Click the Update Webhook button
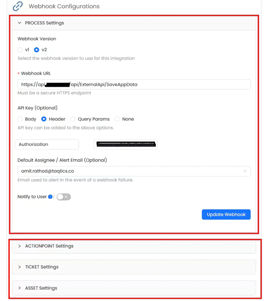 (x=226, y=215)
